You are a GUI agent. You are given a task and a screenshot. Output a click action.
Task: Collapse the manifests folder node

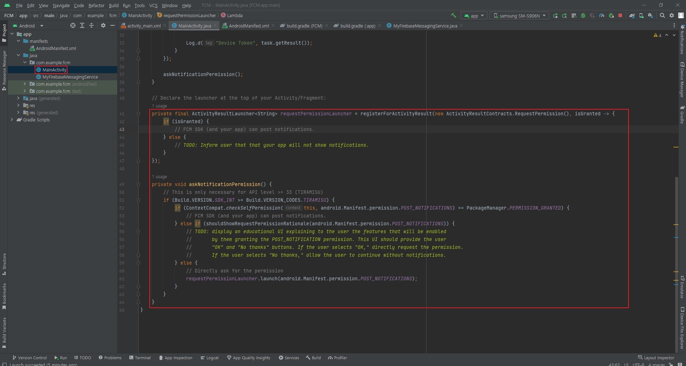pos(18,41)
